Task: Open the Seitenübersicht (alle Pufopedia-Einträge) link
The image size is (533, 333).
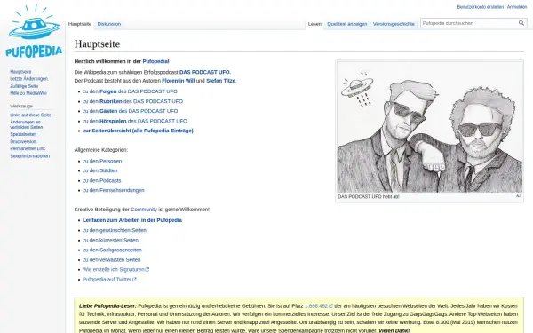Action: click(138, 131)
